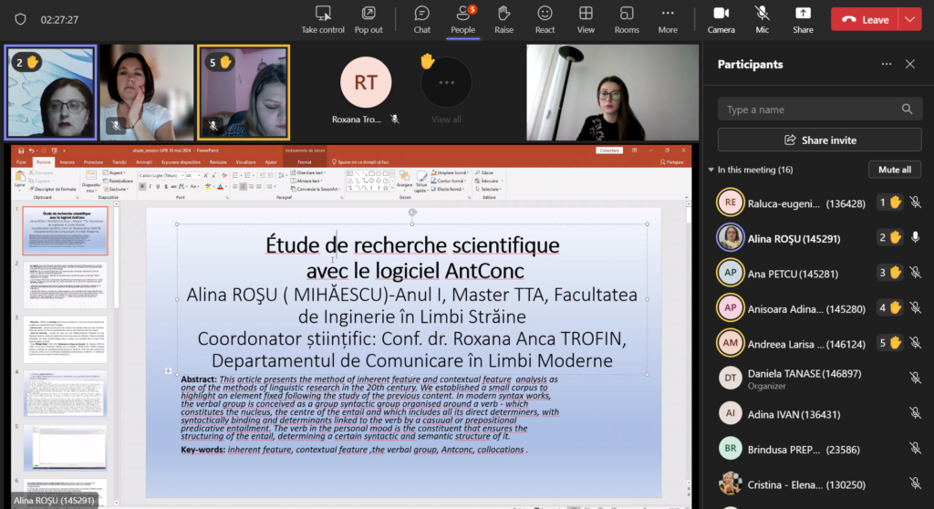Click the Share invite button
This screenshot has height=509, width=934.
click(x=819, y=140)
